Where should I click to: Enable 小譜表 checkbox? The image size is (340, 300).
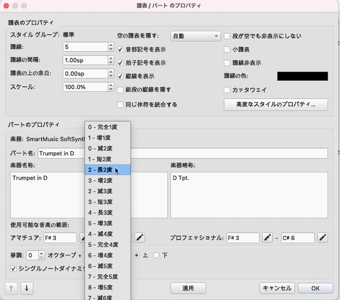[228, 50]
